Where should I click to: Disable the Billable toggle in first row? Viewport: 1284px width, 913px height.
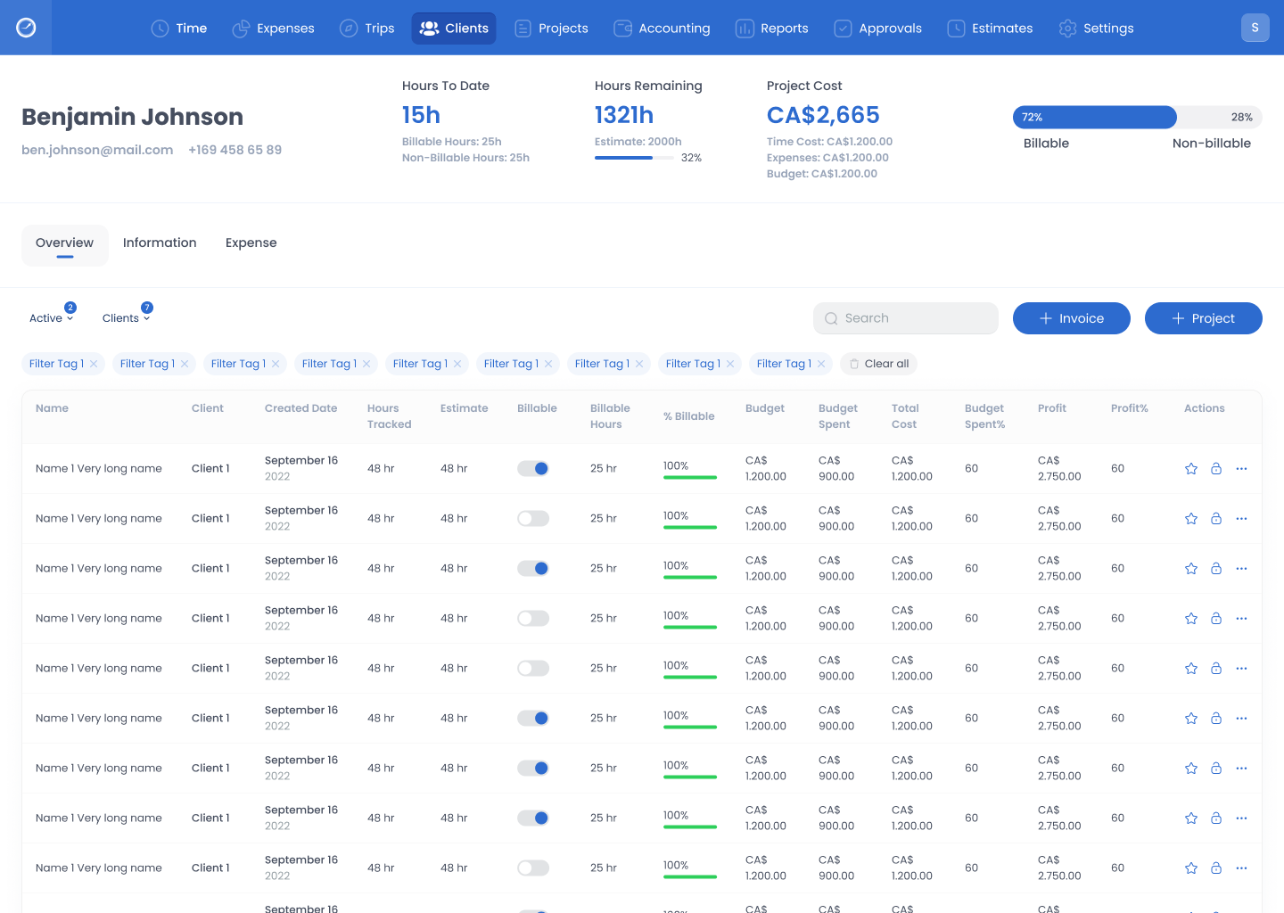tap(533, 469)
